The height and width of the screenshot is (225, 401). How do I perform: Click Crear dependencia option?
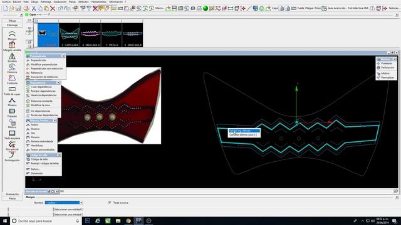pyautogui.click(x=41, y=87)
